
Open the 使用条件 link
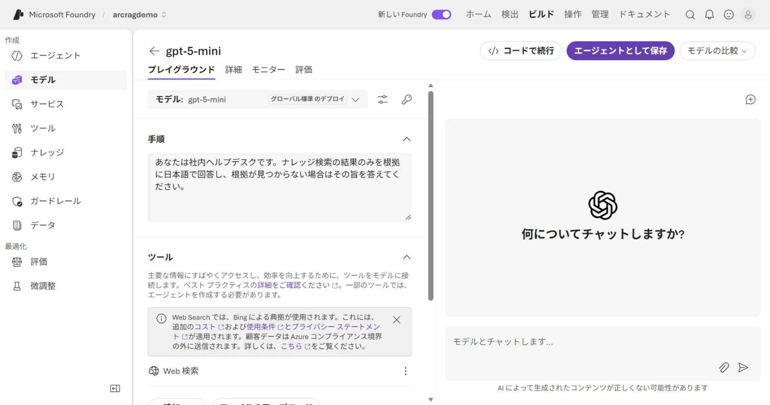(x=265, y=327)
